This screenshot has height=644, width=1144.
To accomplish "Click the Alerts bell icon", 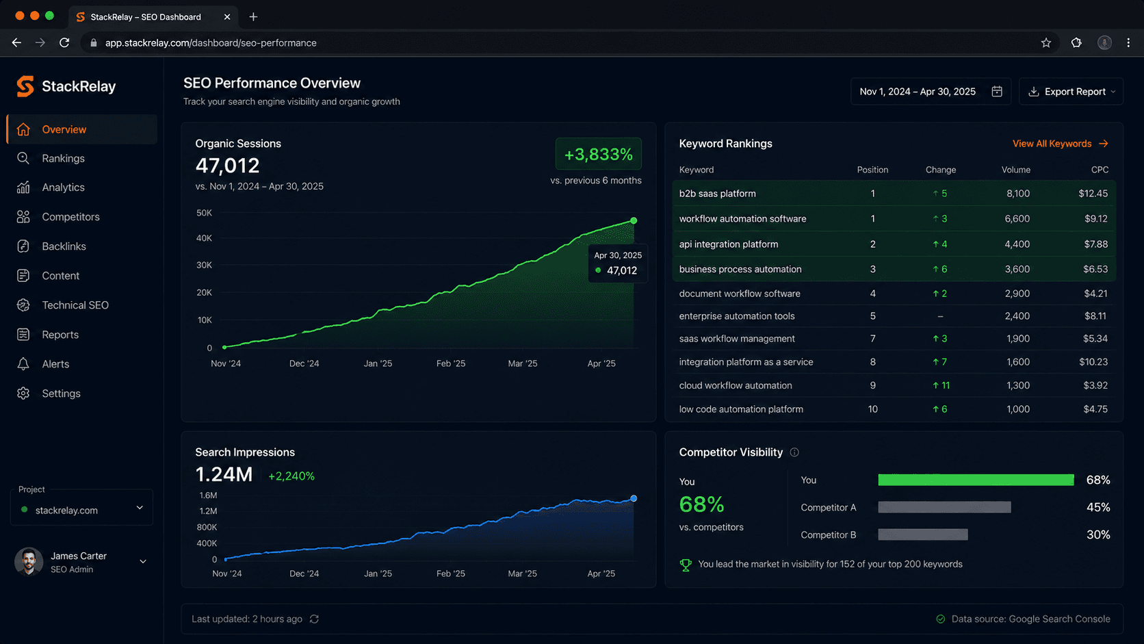I will (x=23, y=364).
